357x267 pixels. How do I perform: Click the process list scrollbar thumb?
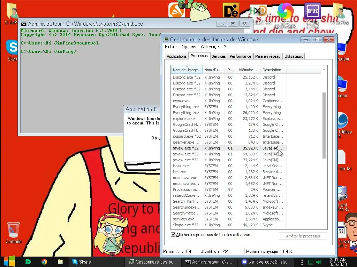324,125
